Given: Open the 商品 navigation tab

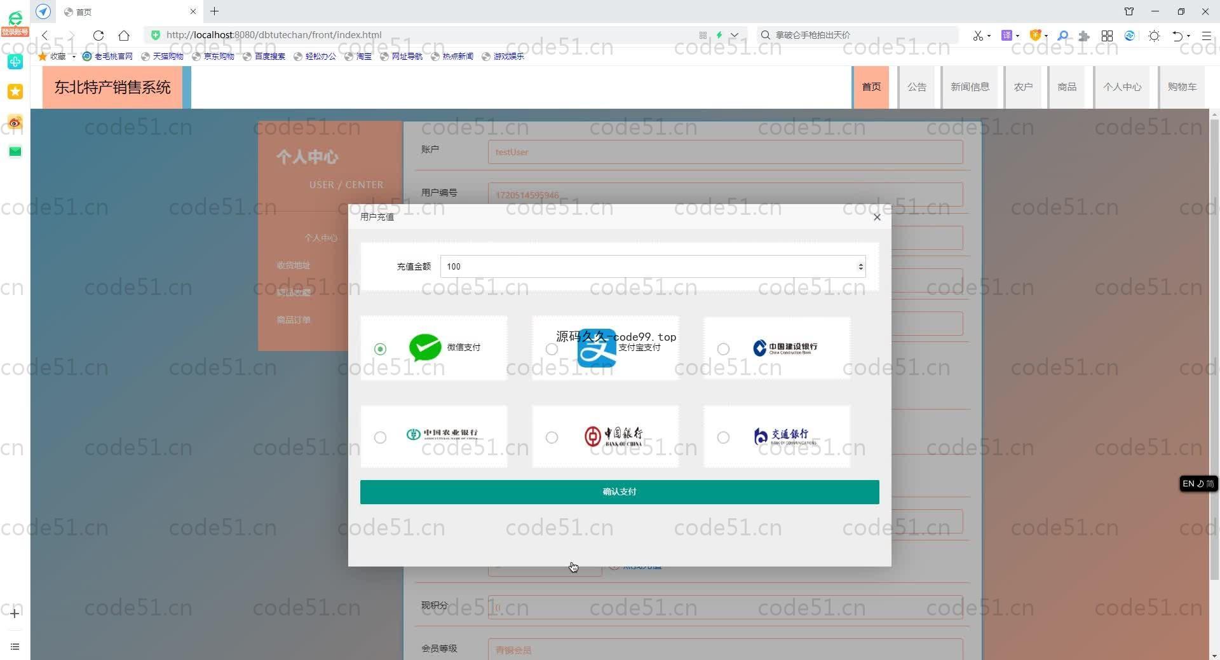Looking at the screenshot, I should click(x=1067, y=87).
